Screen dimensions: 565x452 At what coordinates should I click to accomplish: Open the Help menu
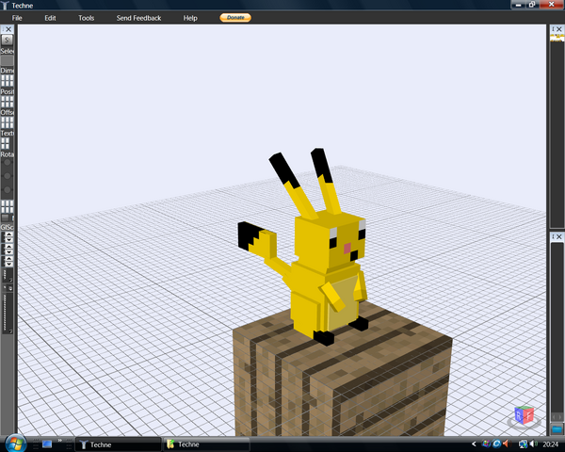click(x=190, y=18)
